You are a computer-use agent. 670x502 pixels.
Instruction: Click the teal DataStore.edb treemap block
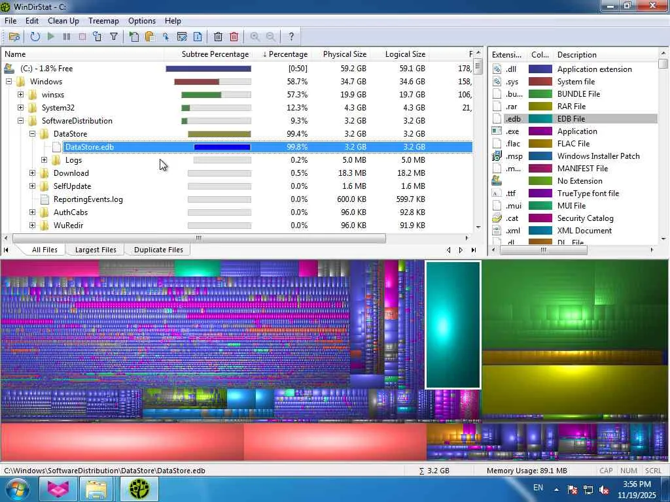tap(453, 325)
